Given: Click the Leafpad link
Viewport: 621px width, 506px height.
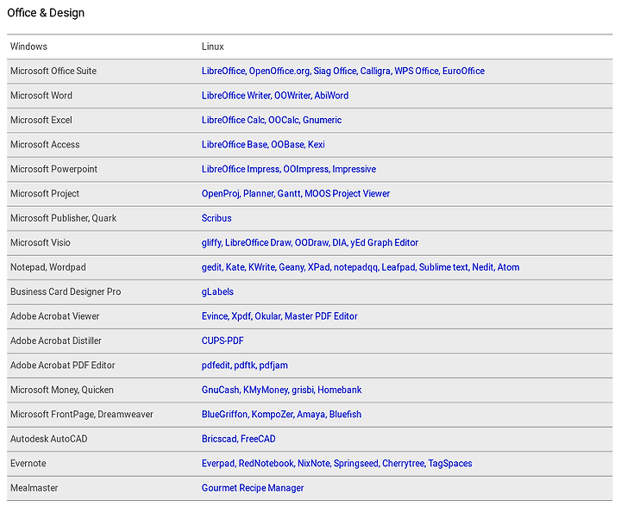Looking at the screenshot, I should coord(398,267).
